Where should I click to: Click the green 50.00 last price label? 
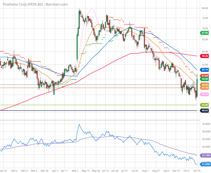(204, 79)
